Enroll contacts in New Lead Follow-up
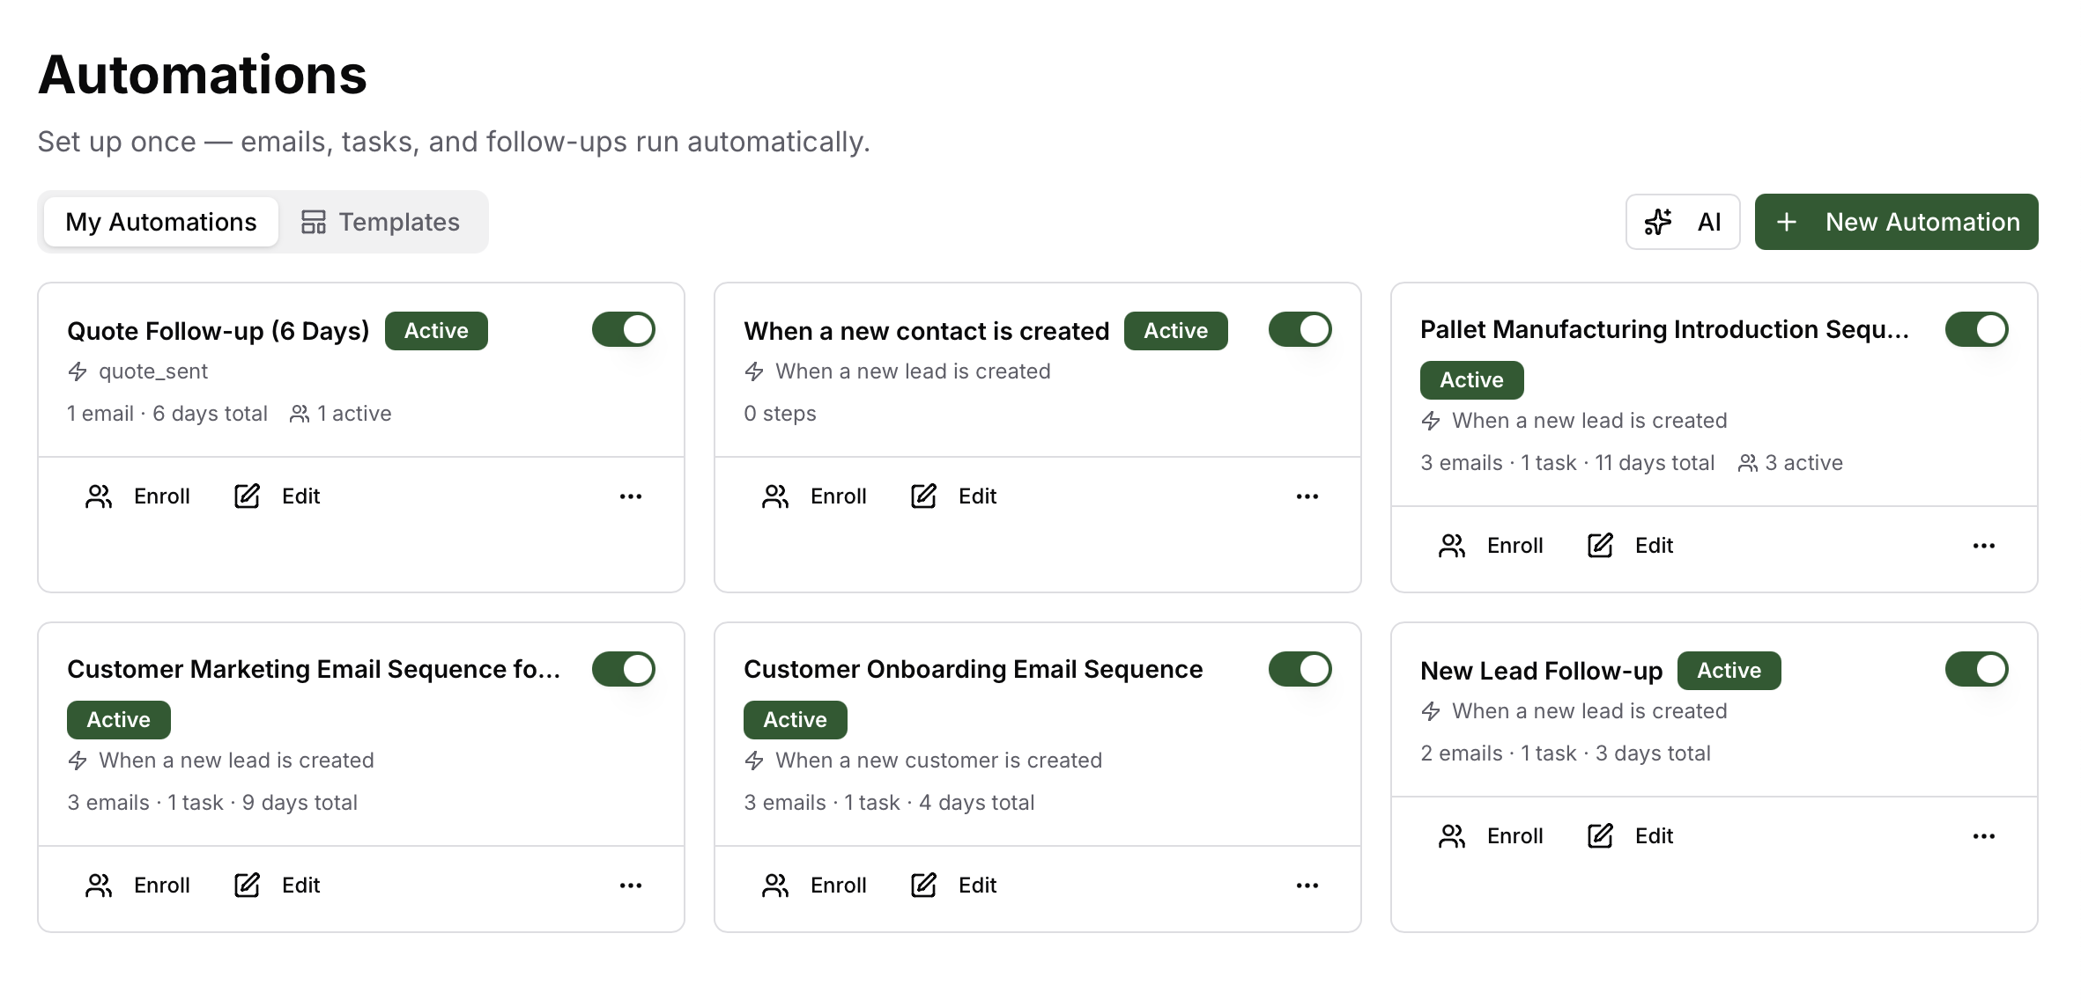2081x1007 pixels. tap(1491, 836)
